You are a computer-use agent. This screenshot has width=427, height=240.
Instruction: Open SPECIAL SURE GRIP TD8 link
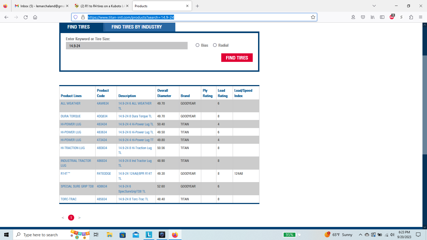[x=77, y=186]
